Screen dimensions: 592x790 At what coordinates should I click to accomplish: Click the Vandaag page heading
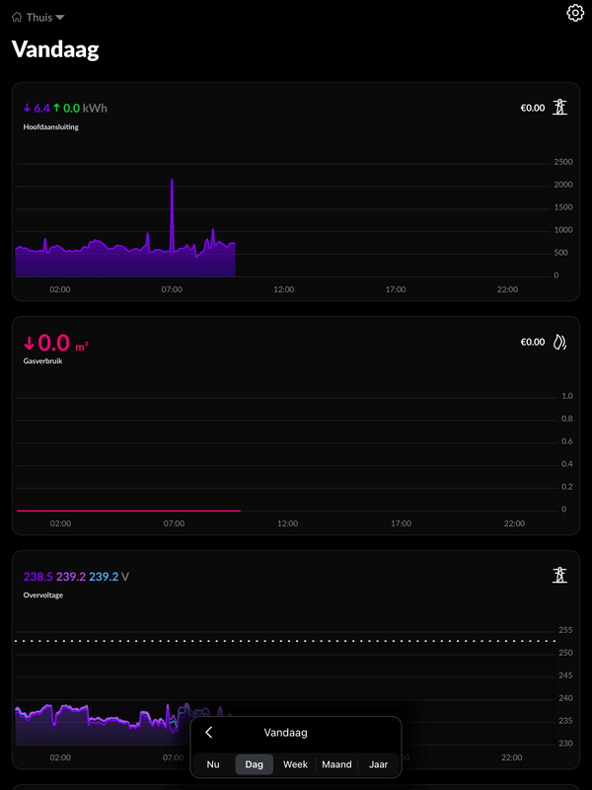(55, 49)
